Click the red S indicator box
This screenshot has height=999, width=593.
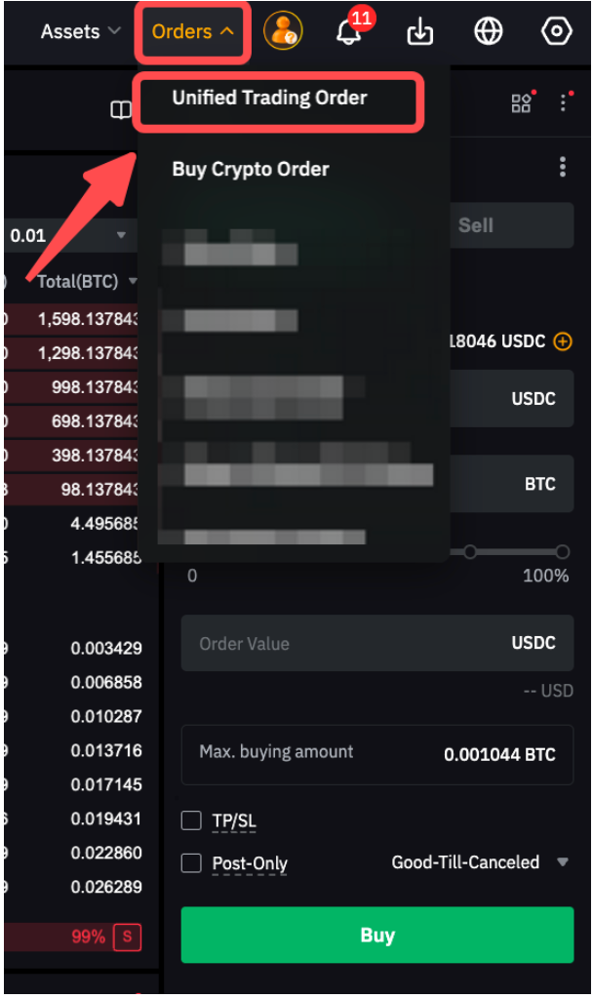(127, 937)
